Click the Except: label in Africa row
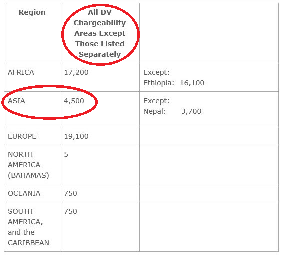The width and height of the screenshot is (307, 255). coord(156,72)
